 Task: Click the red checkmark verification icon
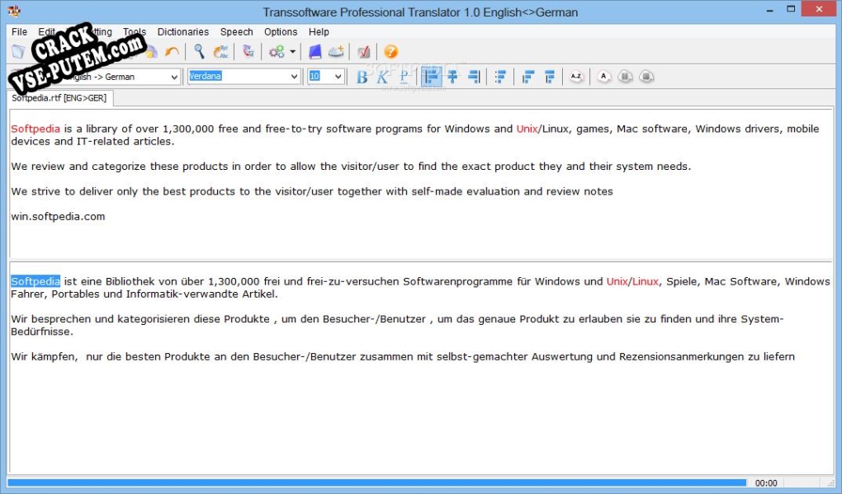363,51
